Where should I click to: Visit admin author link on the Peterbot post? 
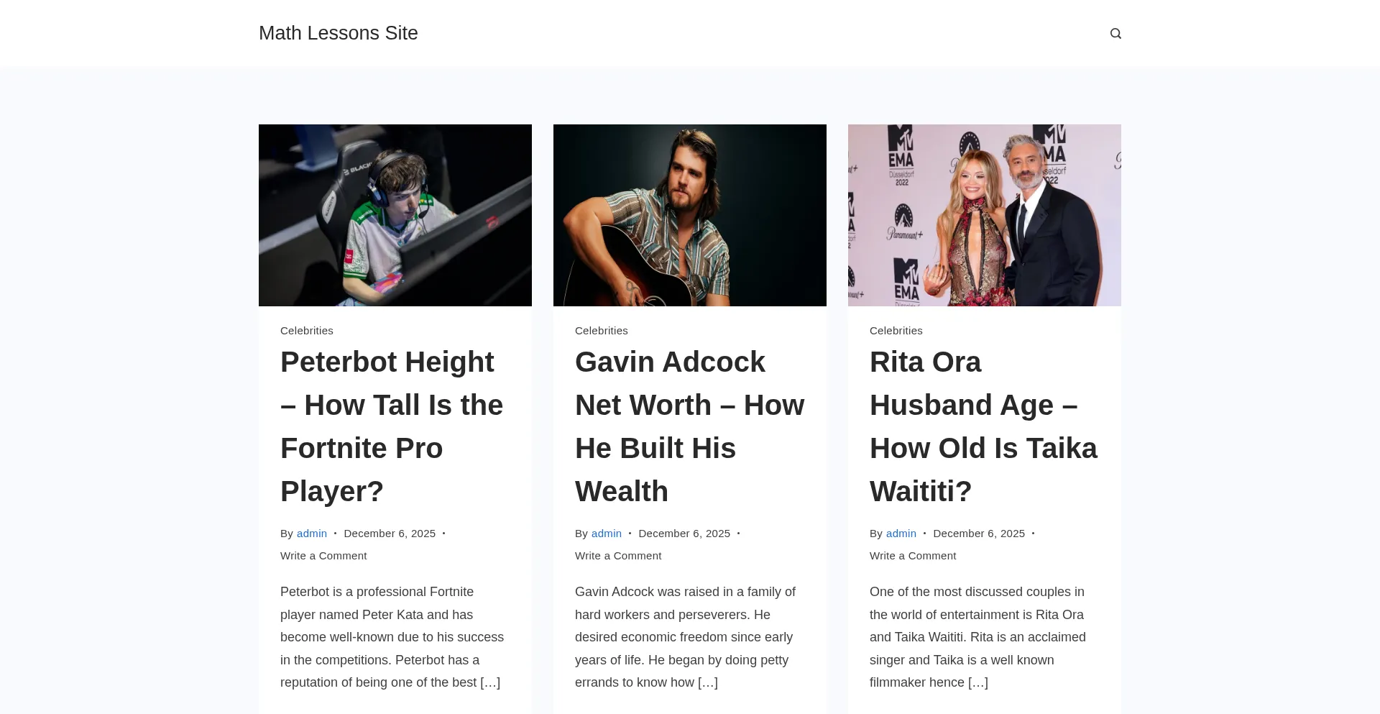pos(312,534)
